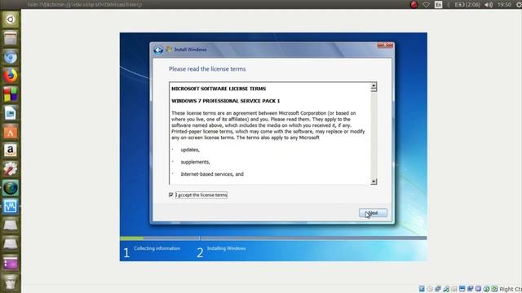Open network indicator in top panel

[x=426, y=5]
